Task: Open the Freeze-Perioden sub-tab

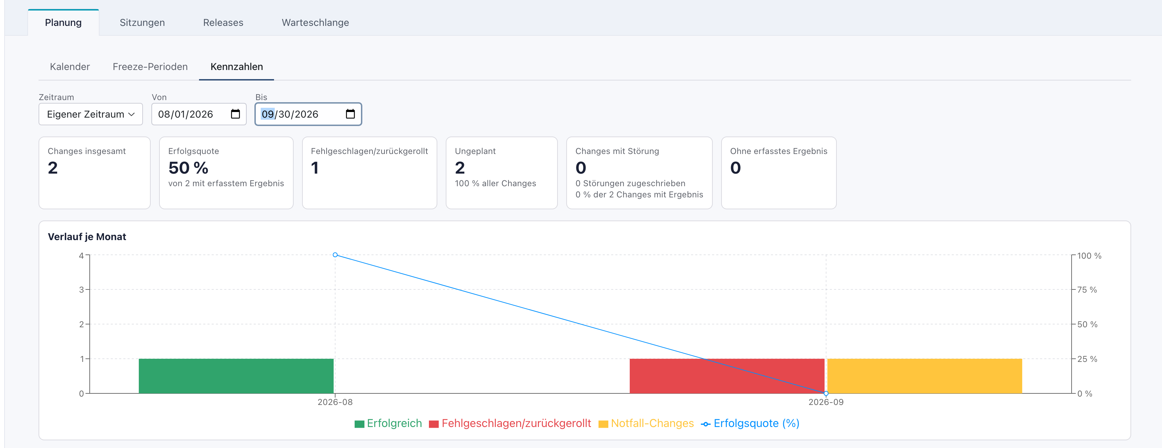Action: pyautogui.click(x=150, y=67)
